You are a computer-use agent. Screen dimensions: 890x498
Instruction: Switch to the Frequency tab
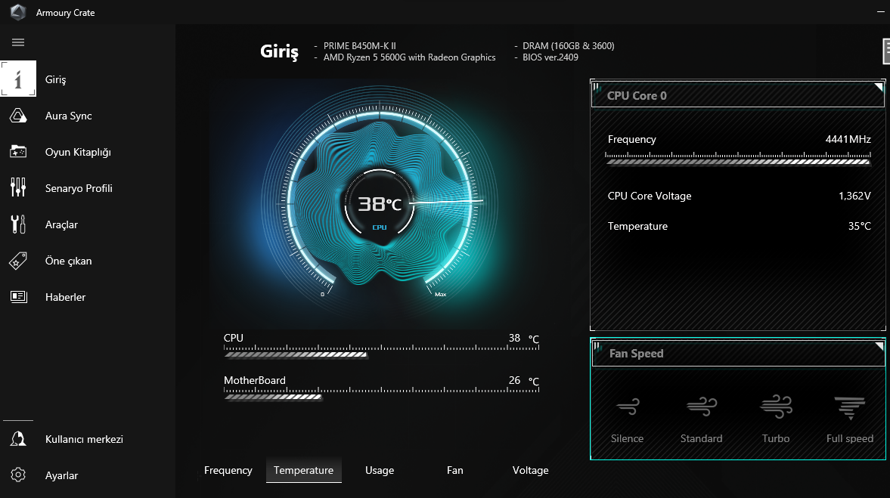(x=228, y=470)
